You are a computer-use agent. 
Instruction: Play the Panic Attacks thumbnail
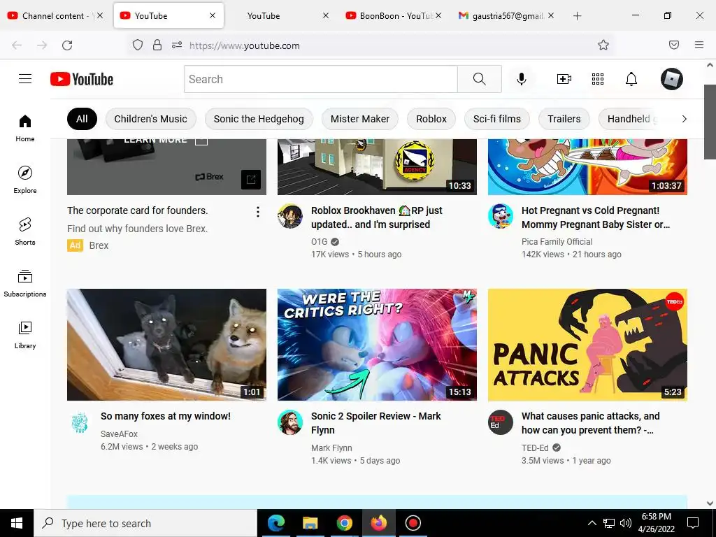(587, 345)
